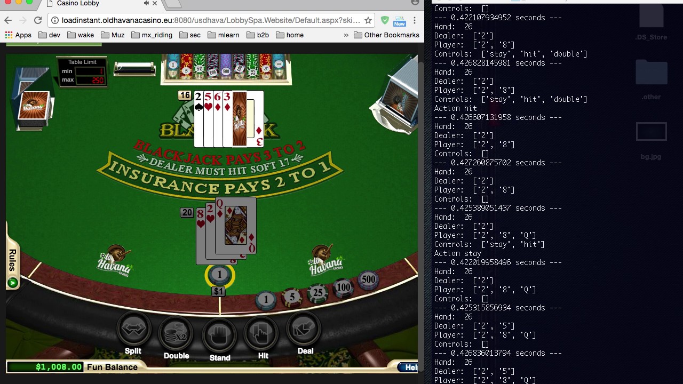Click the address bar URL
683x384 pixels.
211,20
